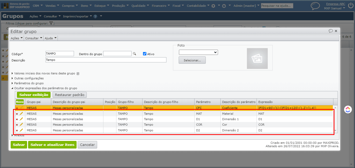Click the 'Coeficiente' description cell
Image resolution: width=355 pixels, height=168 pixels.
point(238,108)
